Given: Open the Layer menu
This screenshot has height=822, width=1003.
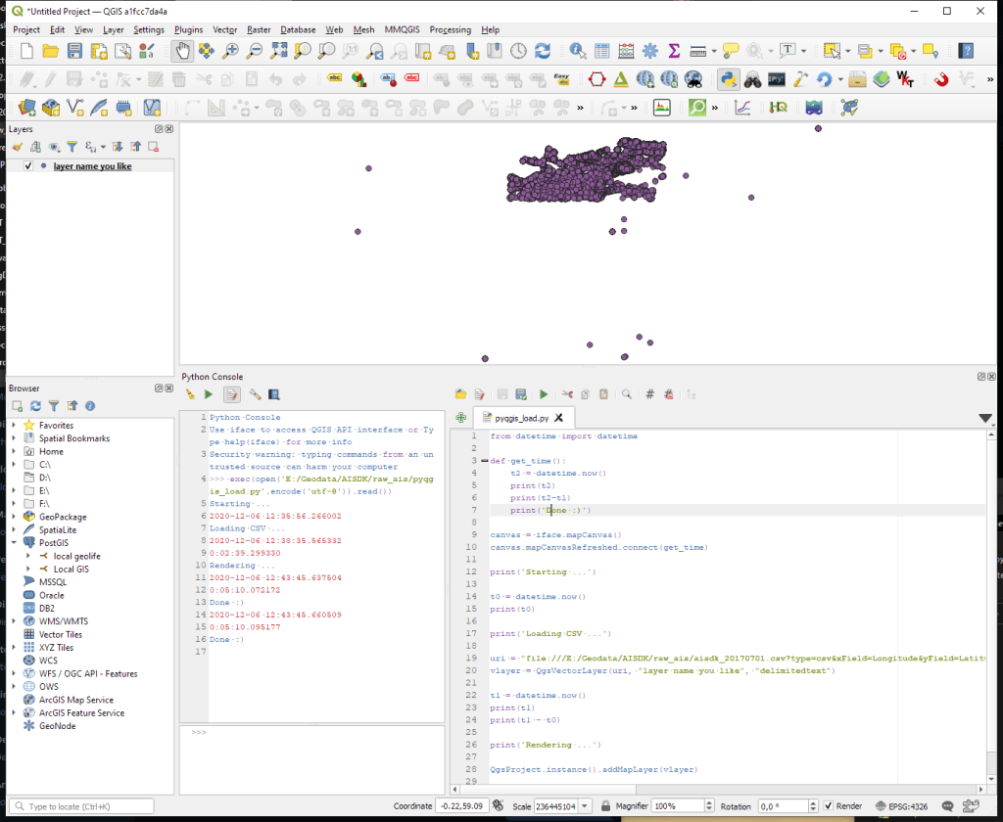Looking at the screenshot, I should tap(114, 29).
